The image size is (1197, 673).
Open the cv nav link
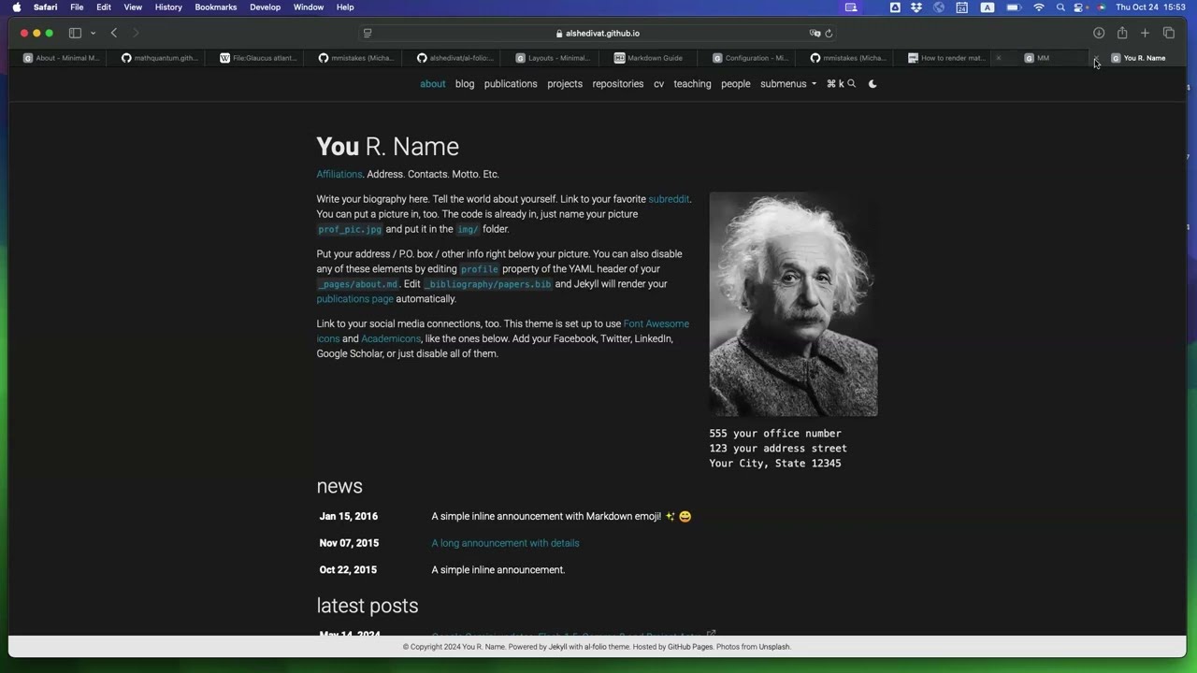point(658,84)
